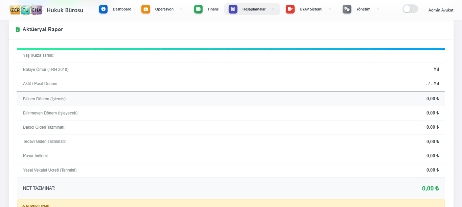Open the Operasyon menu
The width and height of the screenshot is (462, 207).
click(x=162, y=9)
